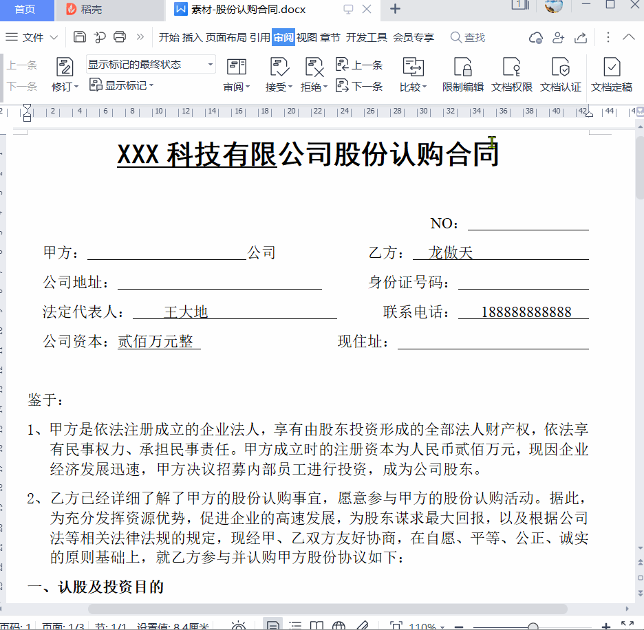Click the right indent ruler marker
Screen dimensions: 644x630
point(589,113)
